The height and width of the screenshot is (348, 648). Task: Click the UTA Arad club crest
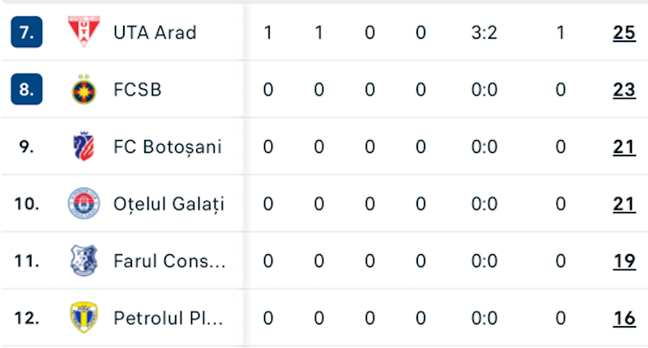pos(83,32)
